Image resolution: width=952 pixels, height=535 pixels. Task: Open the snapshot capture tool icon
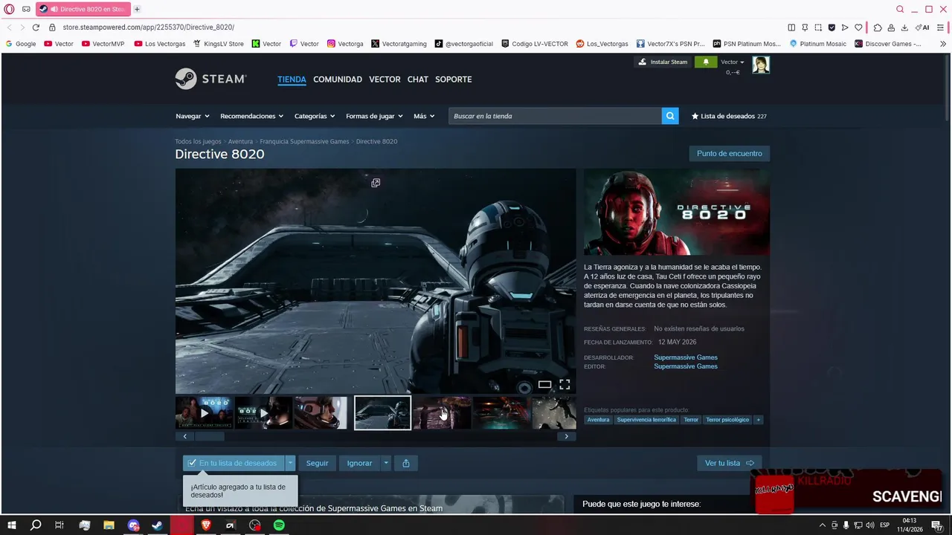coord(818,27)
